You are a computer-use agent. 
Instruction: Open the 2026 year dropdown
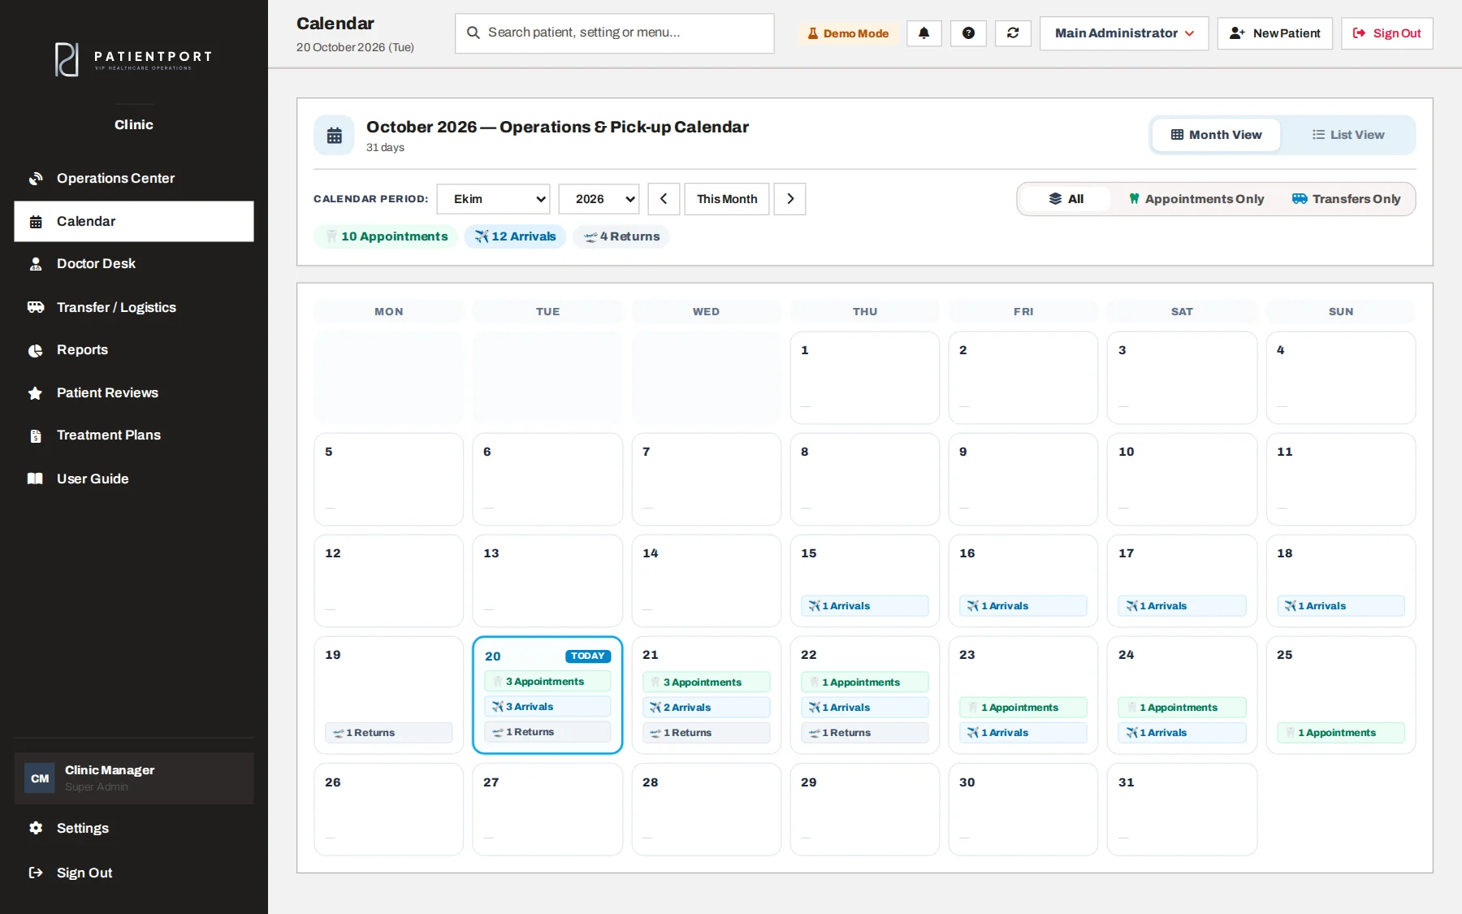click(x=599, y=199)
